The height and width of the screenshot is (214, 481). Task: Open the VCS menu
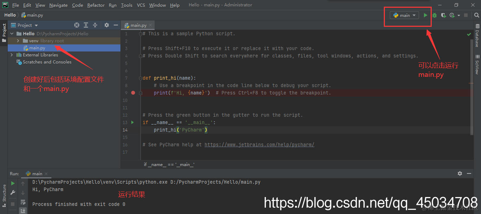(141, 5)
